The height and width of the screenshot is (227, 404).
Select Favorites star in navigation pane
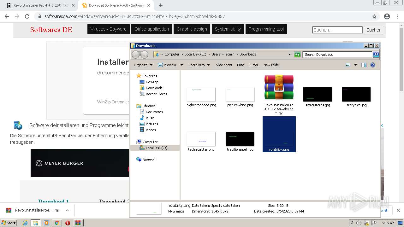(139, 76)
